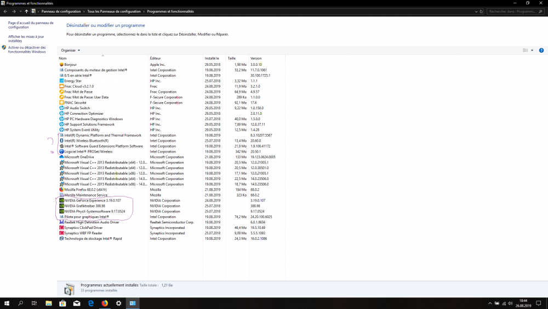Click the Mozilla Firefox 68.0.2 icon
The height and width of the screenshot is (309, 548).
(61, 189)
